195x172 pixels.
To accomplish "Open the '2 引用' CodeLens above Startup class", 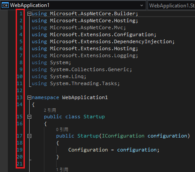I will pyautogui.click(x=50, y=110).
